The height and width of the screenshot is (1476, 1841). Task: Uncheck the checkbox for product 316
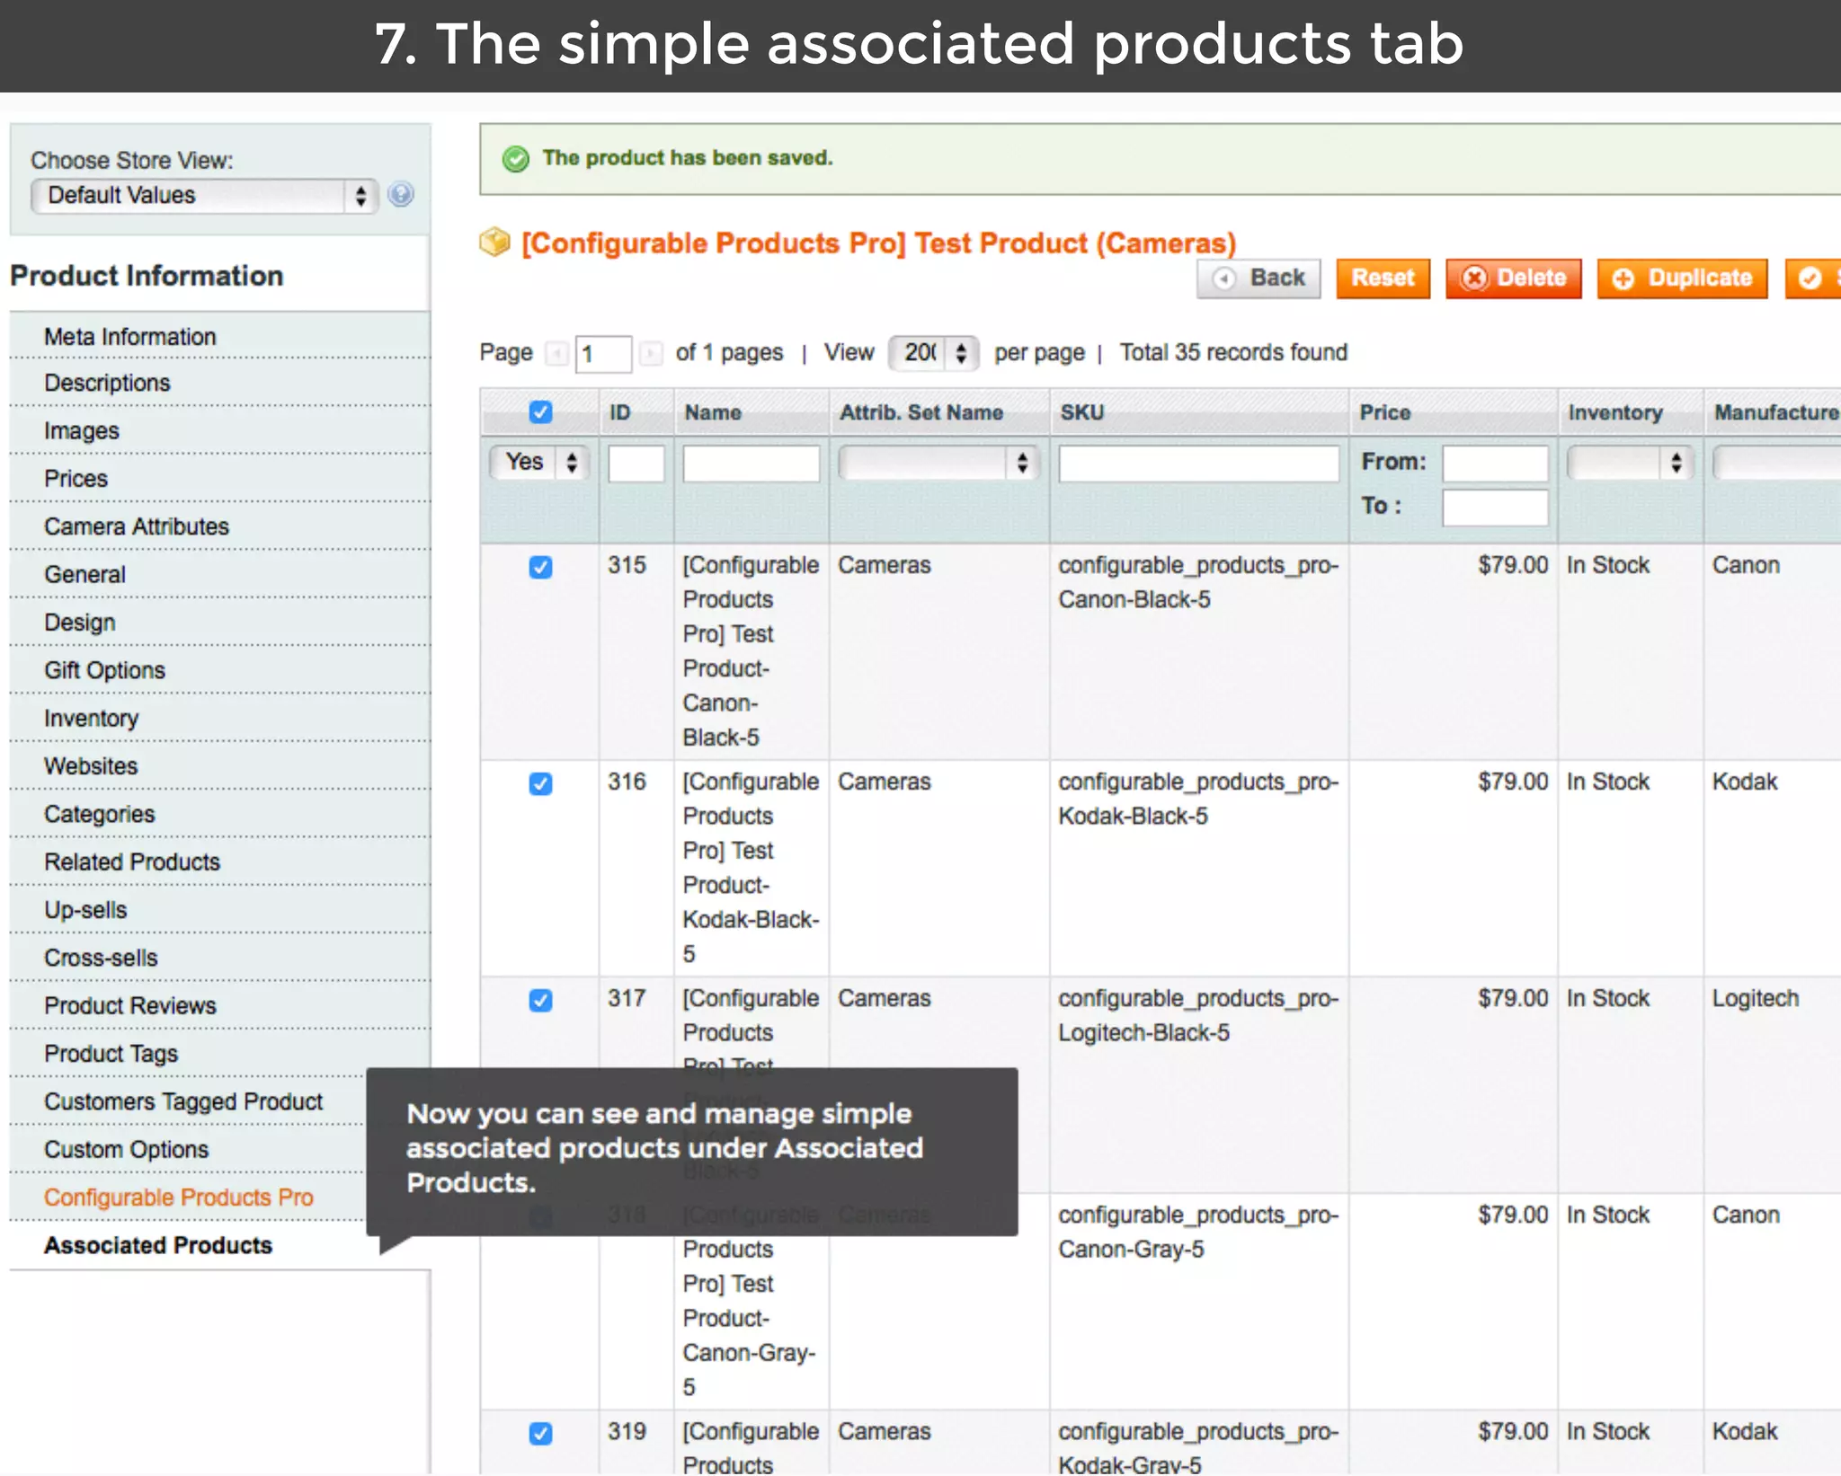click(x=540, y=784)
